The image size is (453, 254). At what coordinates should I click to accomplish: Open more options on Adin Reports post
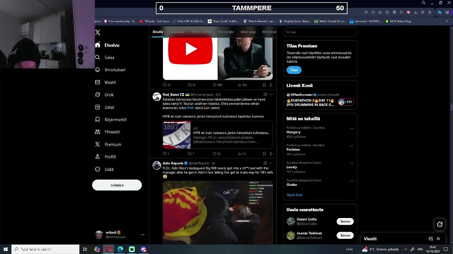coord(271,163)
